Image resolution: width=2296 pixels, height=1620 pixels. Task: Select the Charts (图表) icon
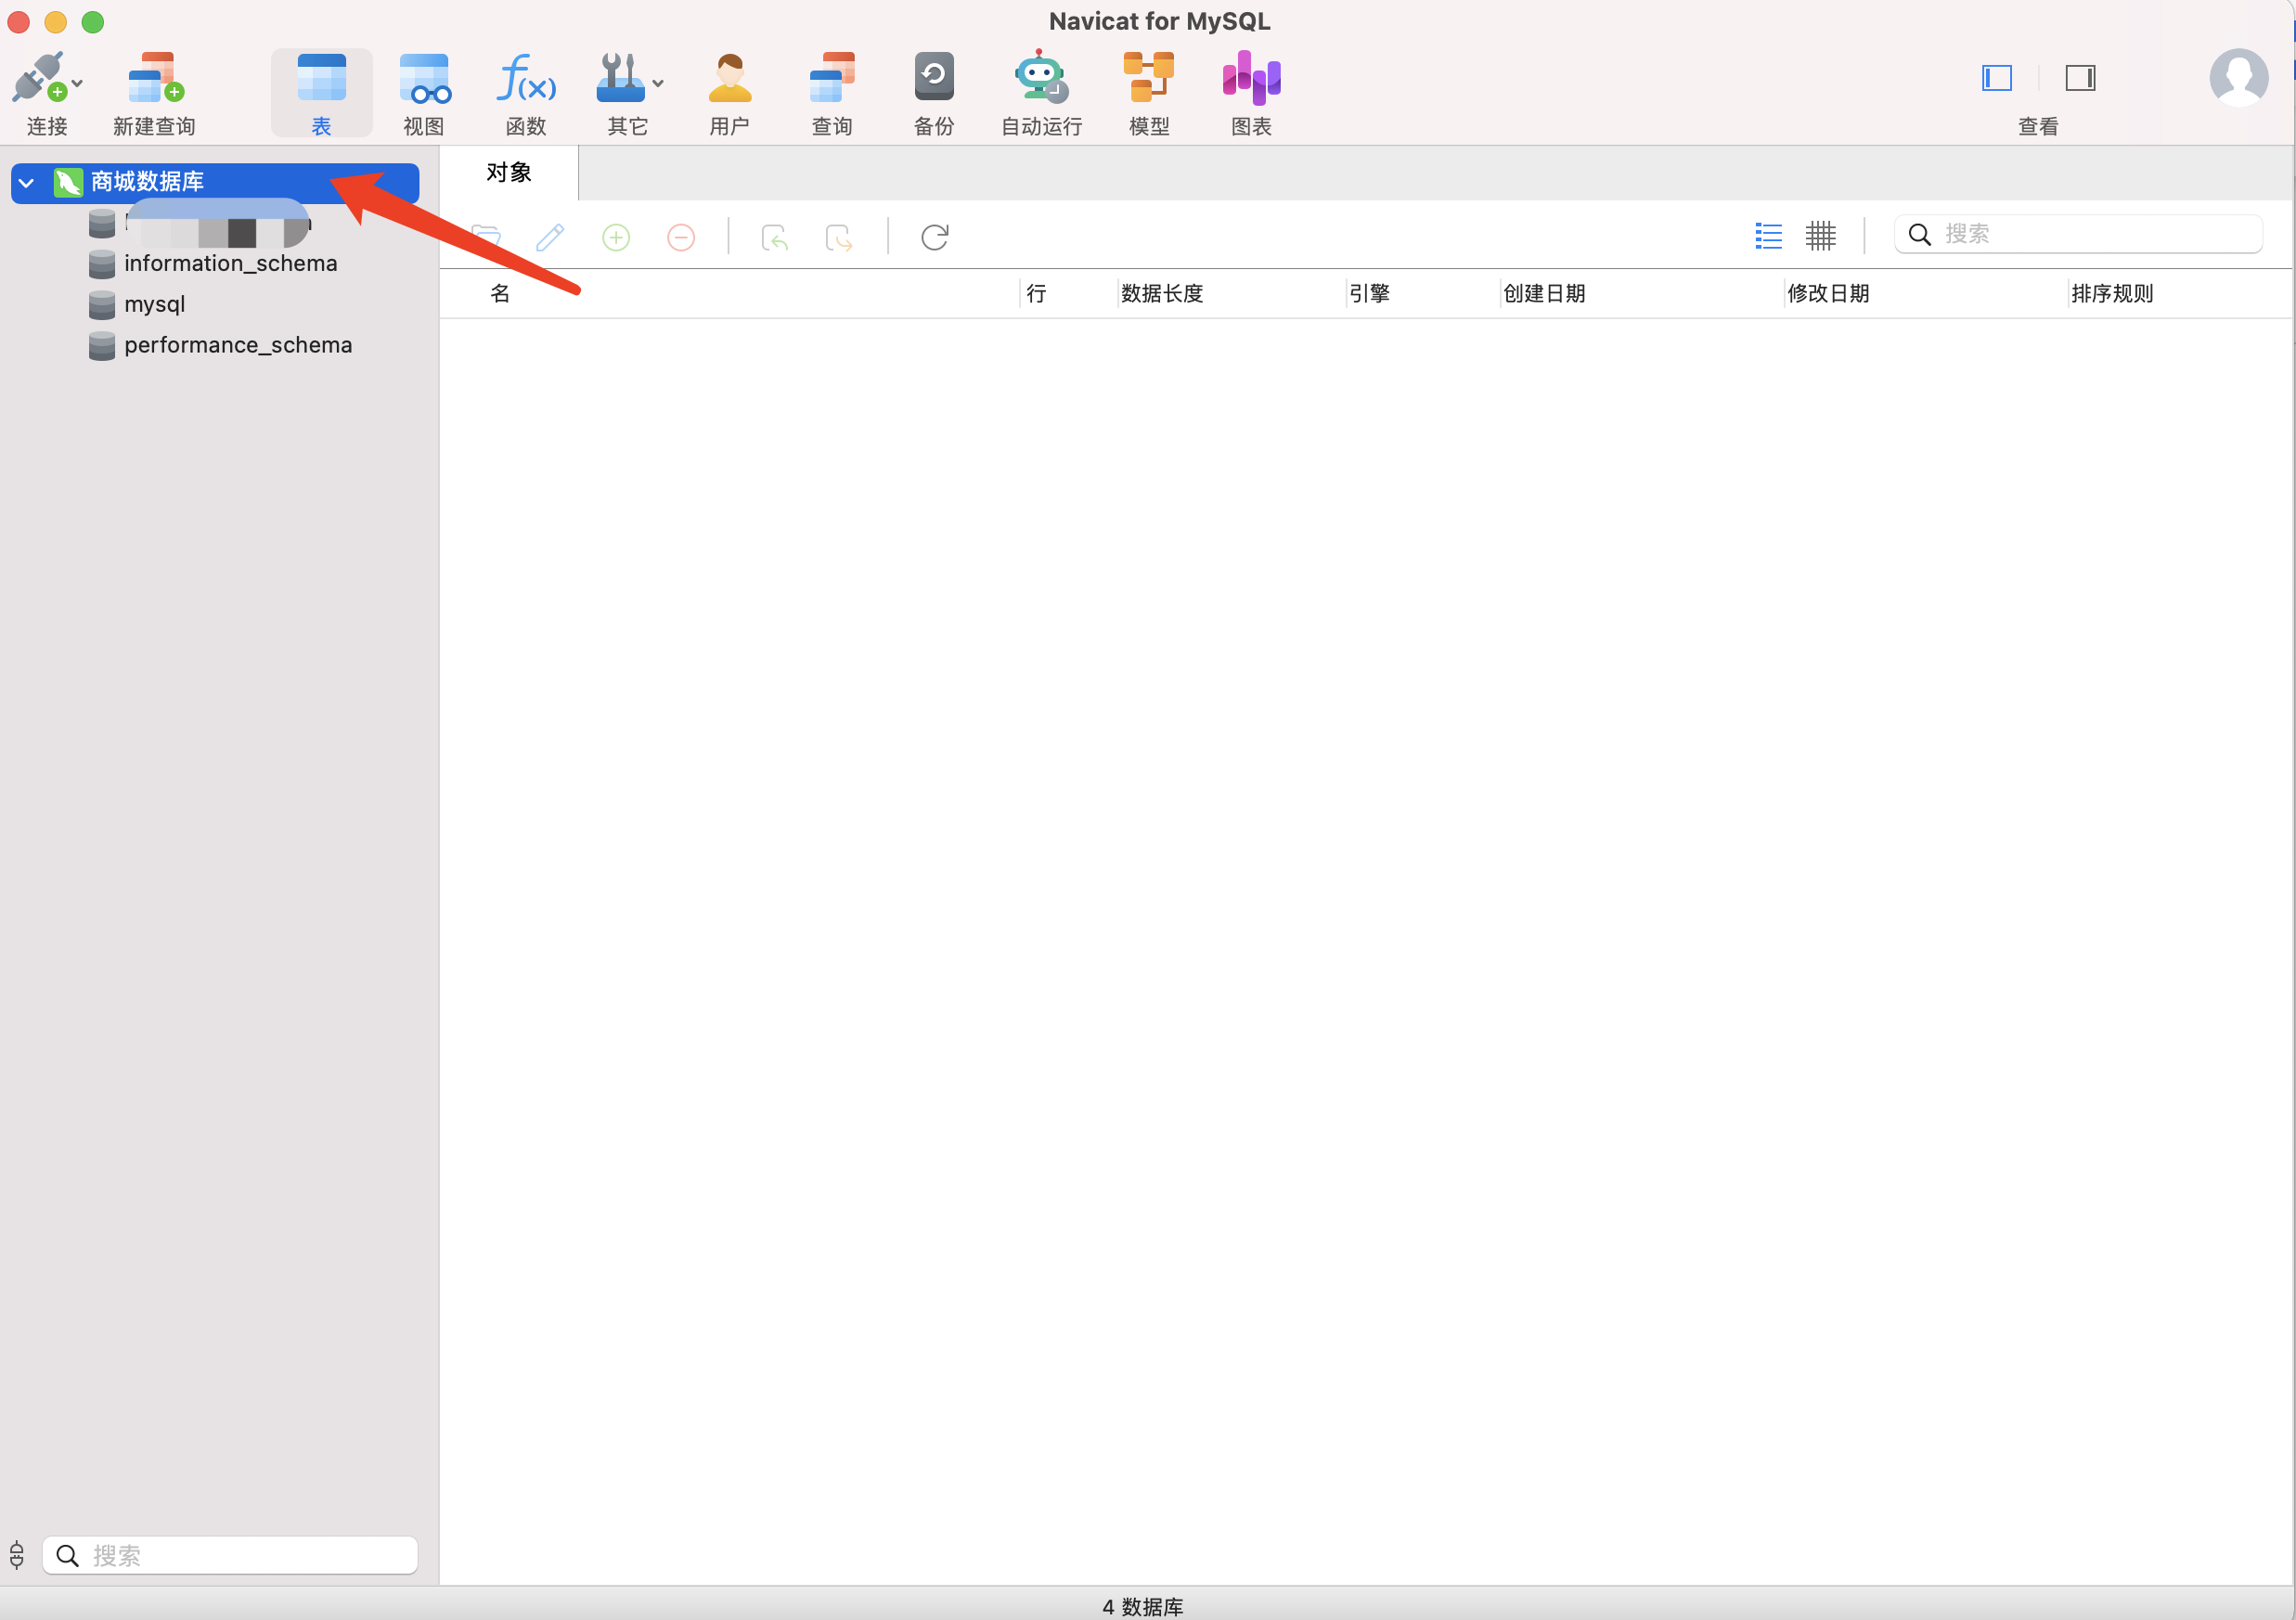[1250, 79]
